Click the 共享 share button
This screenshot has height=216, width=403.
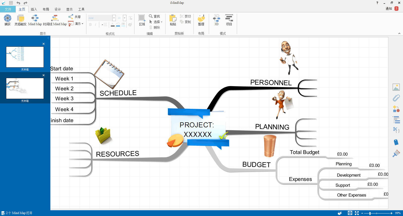click(x=75, y=17)
